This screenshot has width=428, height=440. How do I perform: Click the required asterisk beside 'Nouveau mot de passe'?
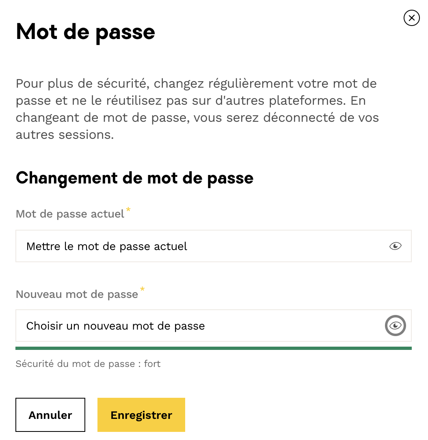pyautogui.click(x=142, y=290)
